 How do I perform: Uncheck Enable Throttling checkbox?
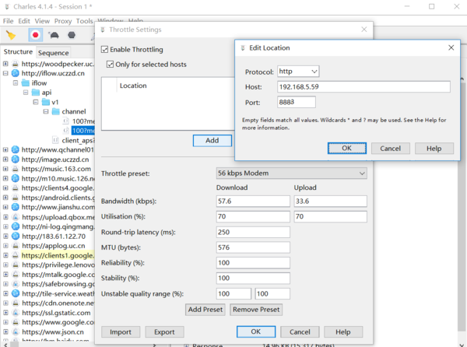(104, 49)
